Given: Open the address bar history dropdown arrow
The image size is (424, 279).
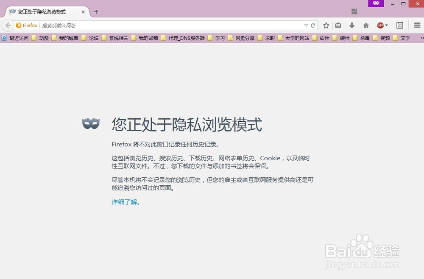Looking at the screenshot, I should coord(306,25).
